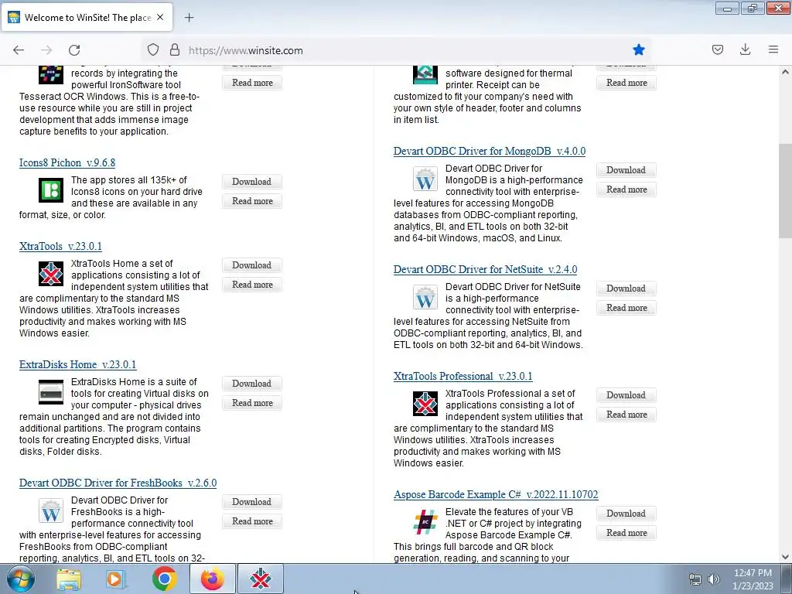Go back with the browser back arrow
Image resolution: width=792 pixels, height=594 pixels.
[x=19, y=50]
